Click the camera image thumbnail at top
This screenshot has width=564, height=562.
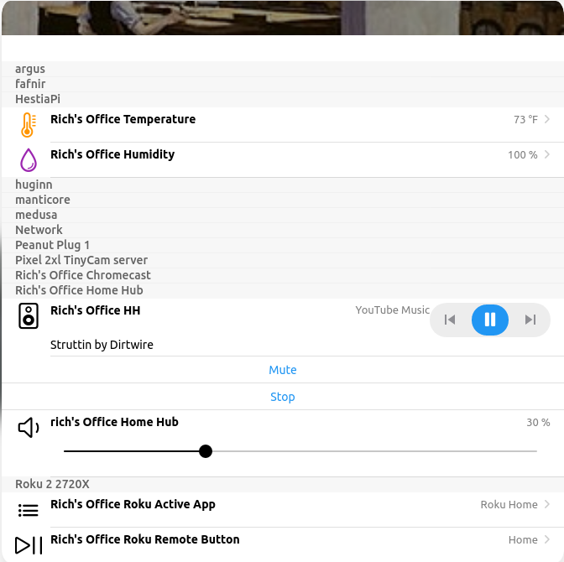tap(282, 17)
